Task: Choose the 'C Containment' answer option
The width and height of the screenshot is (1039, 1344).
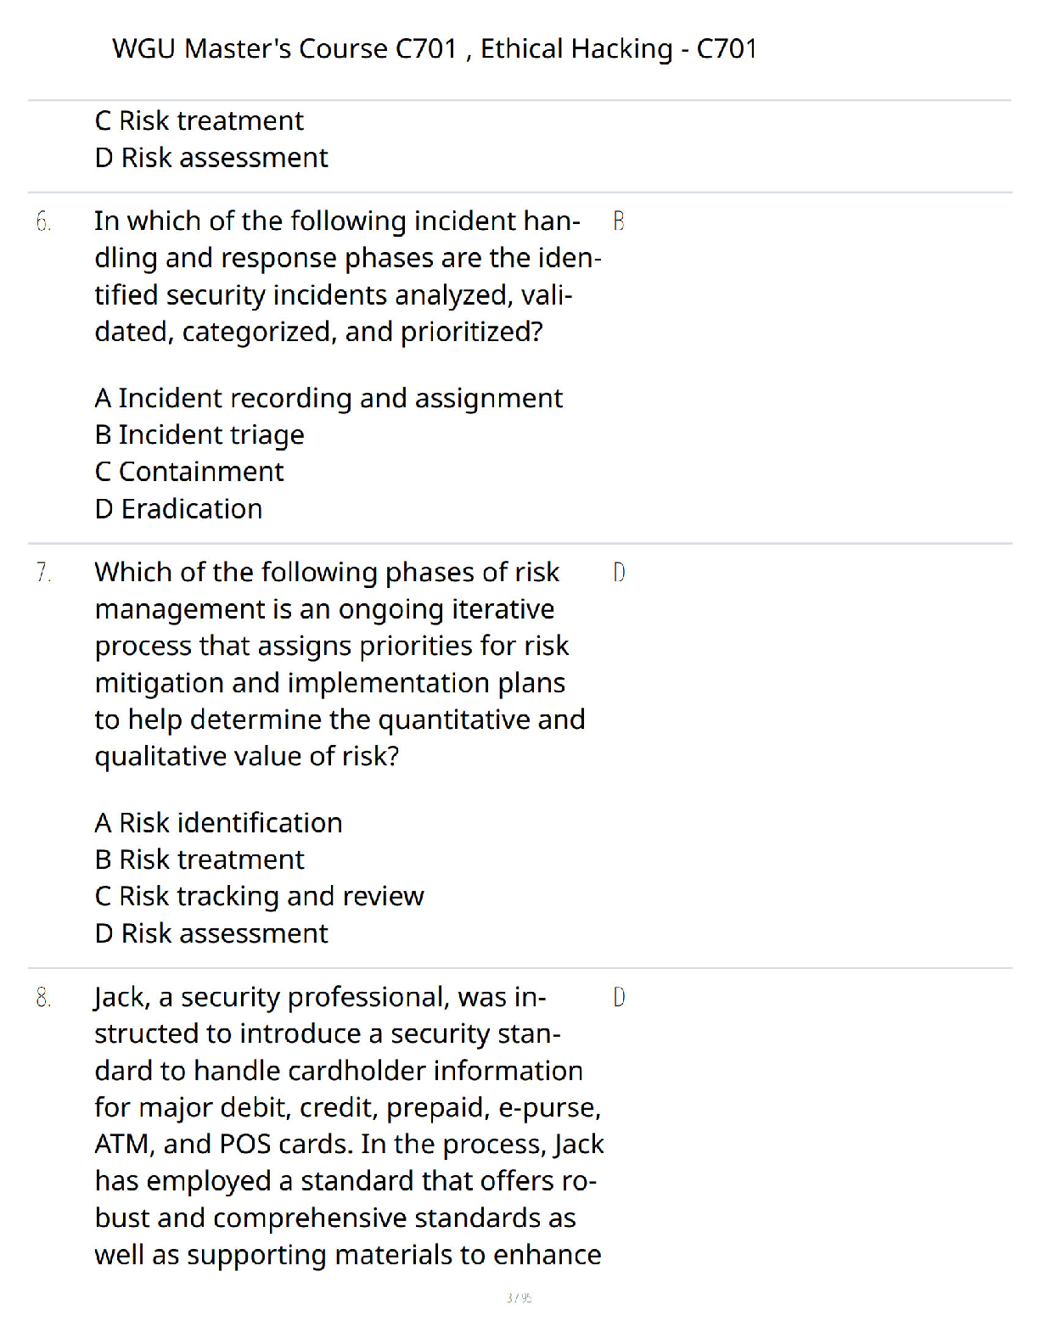Action: (189, 472)
